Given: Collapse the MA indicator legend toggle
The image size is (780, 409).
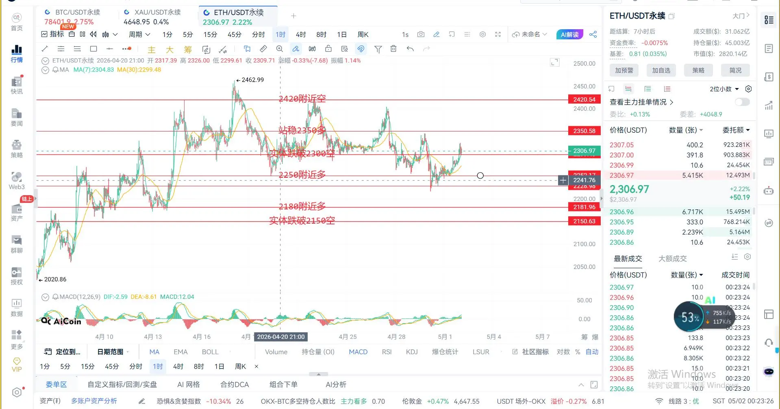Looking at the screenshot, I should point(46,70).
